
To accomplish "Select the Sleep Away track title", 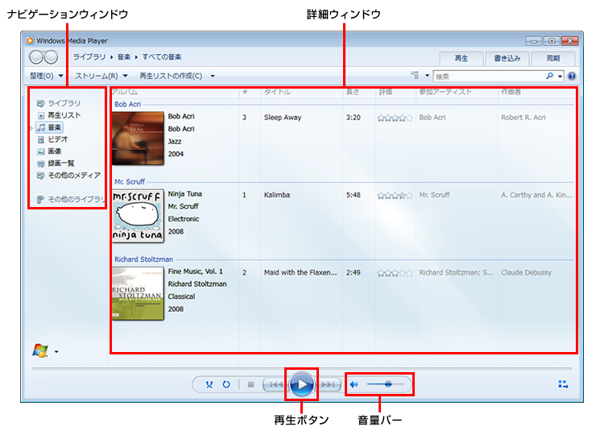I will point(283,118).
